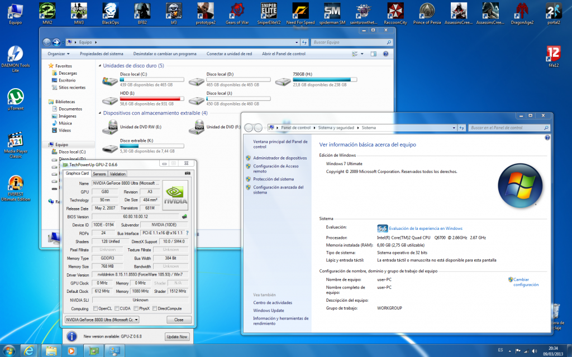The image size is (572, 357).
Task: Toggle the CUDA checkbox
Action: click(117, 308)
